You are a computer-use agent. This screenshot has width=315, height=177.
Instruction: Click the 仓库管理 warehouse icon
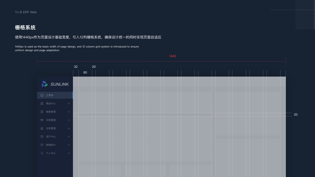(x=42, y=128)
